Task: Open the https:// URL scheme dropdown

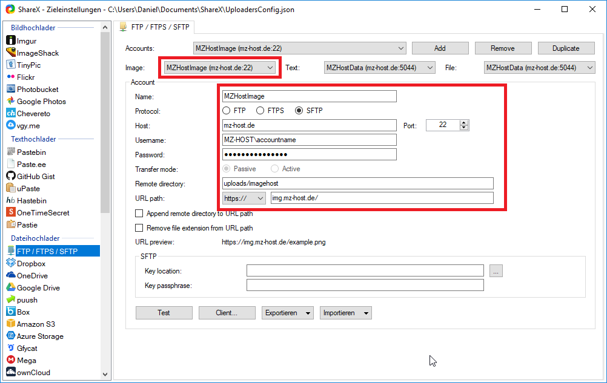Action: 244,198
